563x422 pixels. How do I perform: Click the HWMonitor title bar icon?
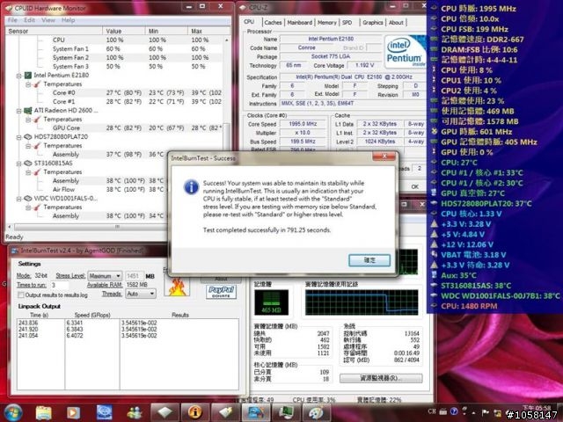click(9, 8)
